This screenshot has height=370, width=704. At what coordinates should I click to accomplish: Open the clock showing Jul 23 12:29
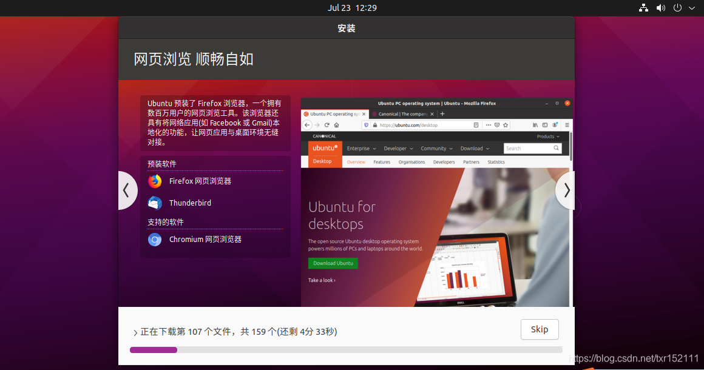(352, 8)
